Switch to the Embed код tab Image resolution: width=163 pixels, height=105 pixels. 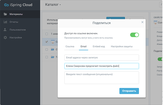coord(99,47)
